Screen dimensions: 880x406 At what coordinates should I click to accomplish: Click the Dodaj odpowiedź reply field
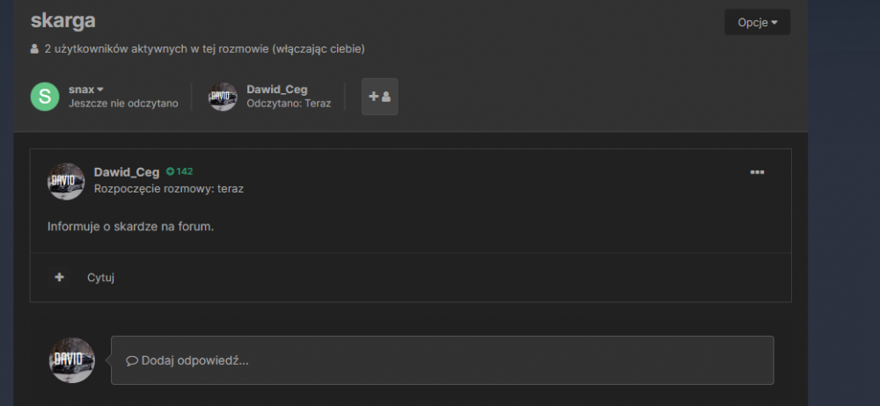[443, 360]
